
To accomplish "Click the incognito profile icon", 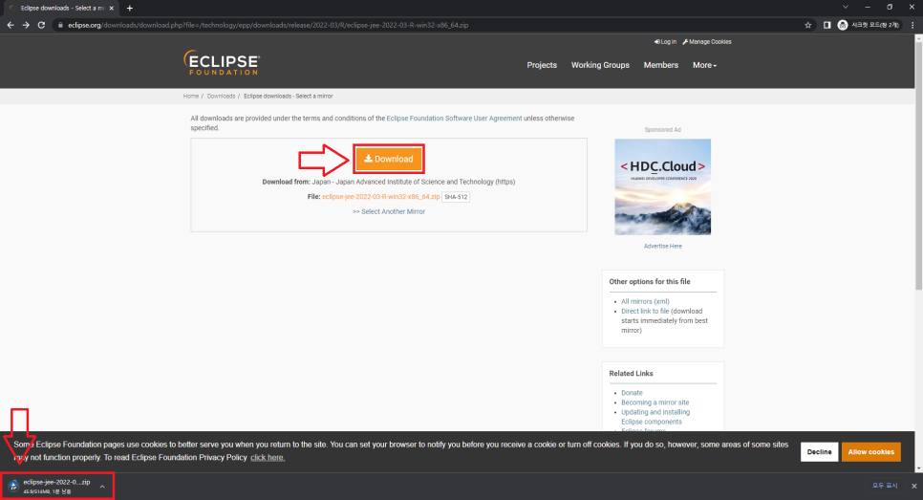I will (843, 25).
